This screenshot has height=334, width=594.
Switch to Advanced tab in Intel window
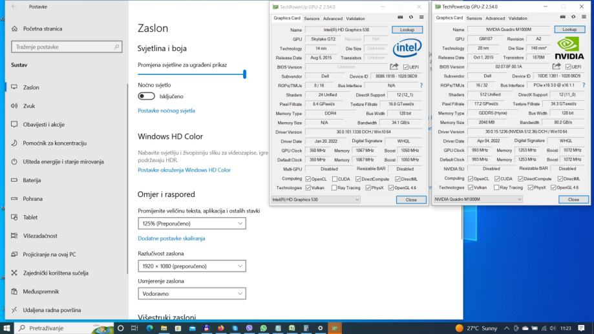click(333, 19)
